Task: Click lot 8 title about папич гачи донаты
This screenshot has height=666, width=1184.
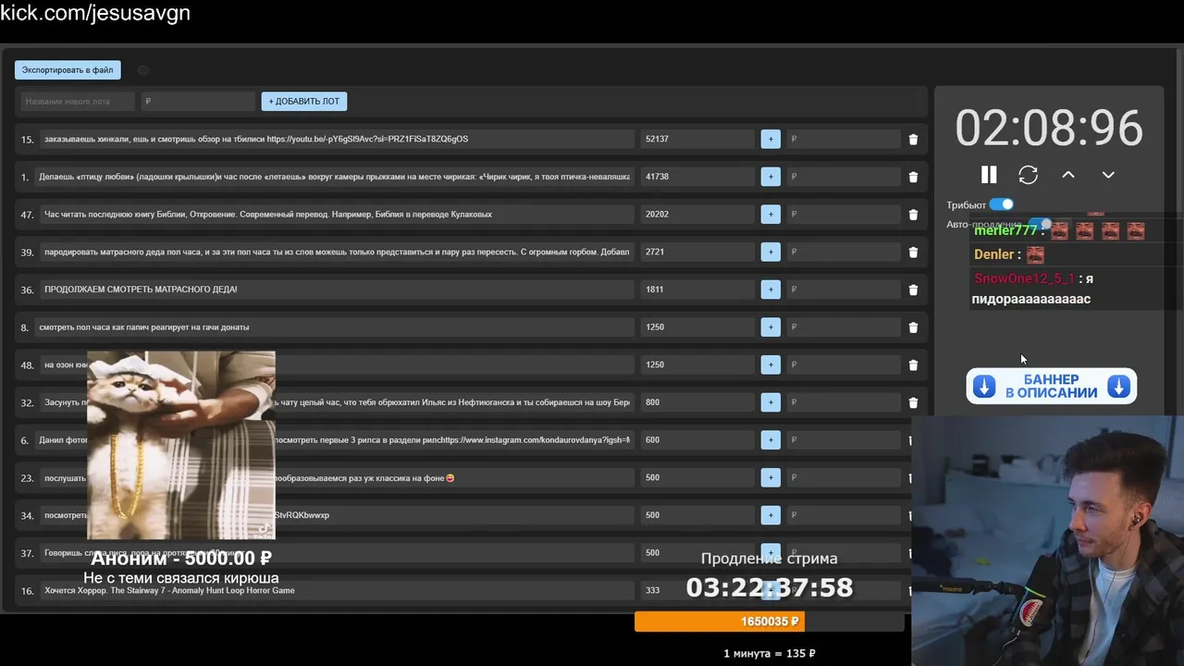Action: coord(334,327)
